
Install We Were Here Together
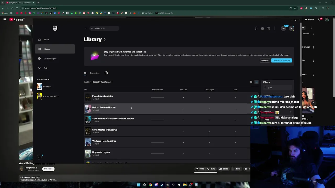(x=96, y=144)
